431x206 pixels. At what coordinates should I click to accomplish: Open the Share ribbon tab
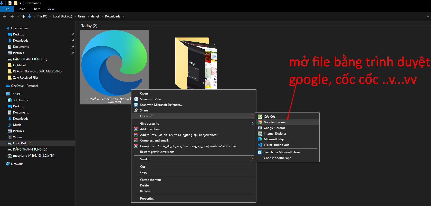[36, 9]
